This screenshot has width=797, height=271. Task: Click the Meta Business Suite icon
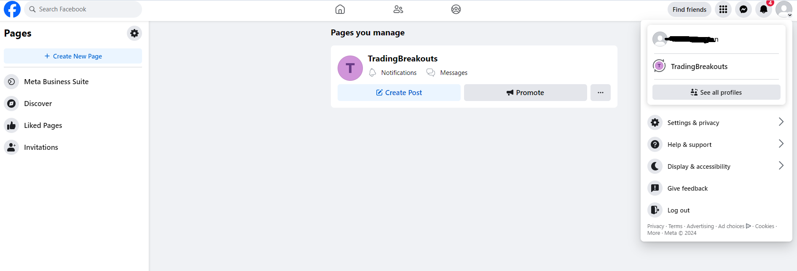(x=11, y=82)
